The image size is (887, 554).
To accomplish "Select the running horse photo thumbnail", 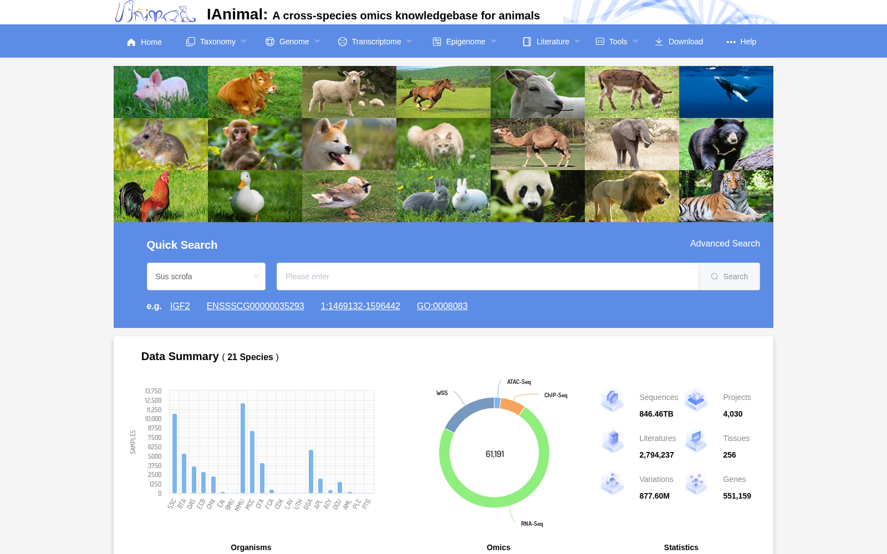I will pos(443,92).
